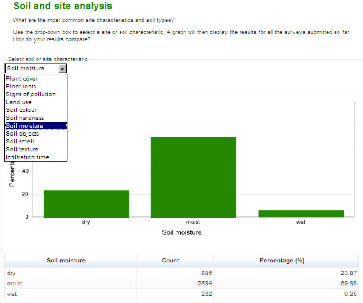This screenshot has height=303, width=363.
Task: Choose the Soil smell option
Action: click(x=20, y=141)
